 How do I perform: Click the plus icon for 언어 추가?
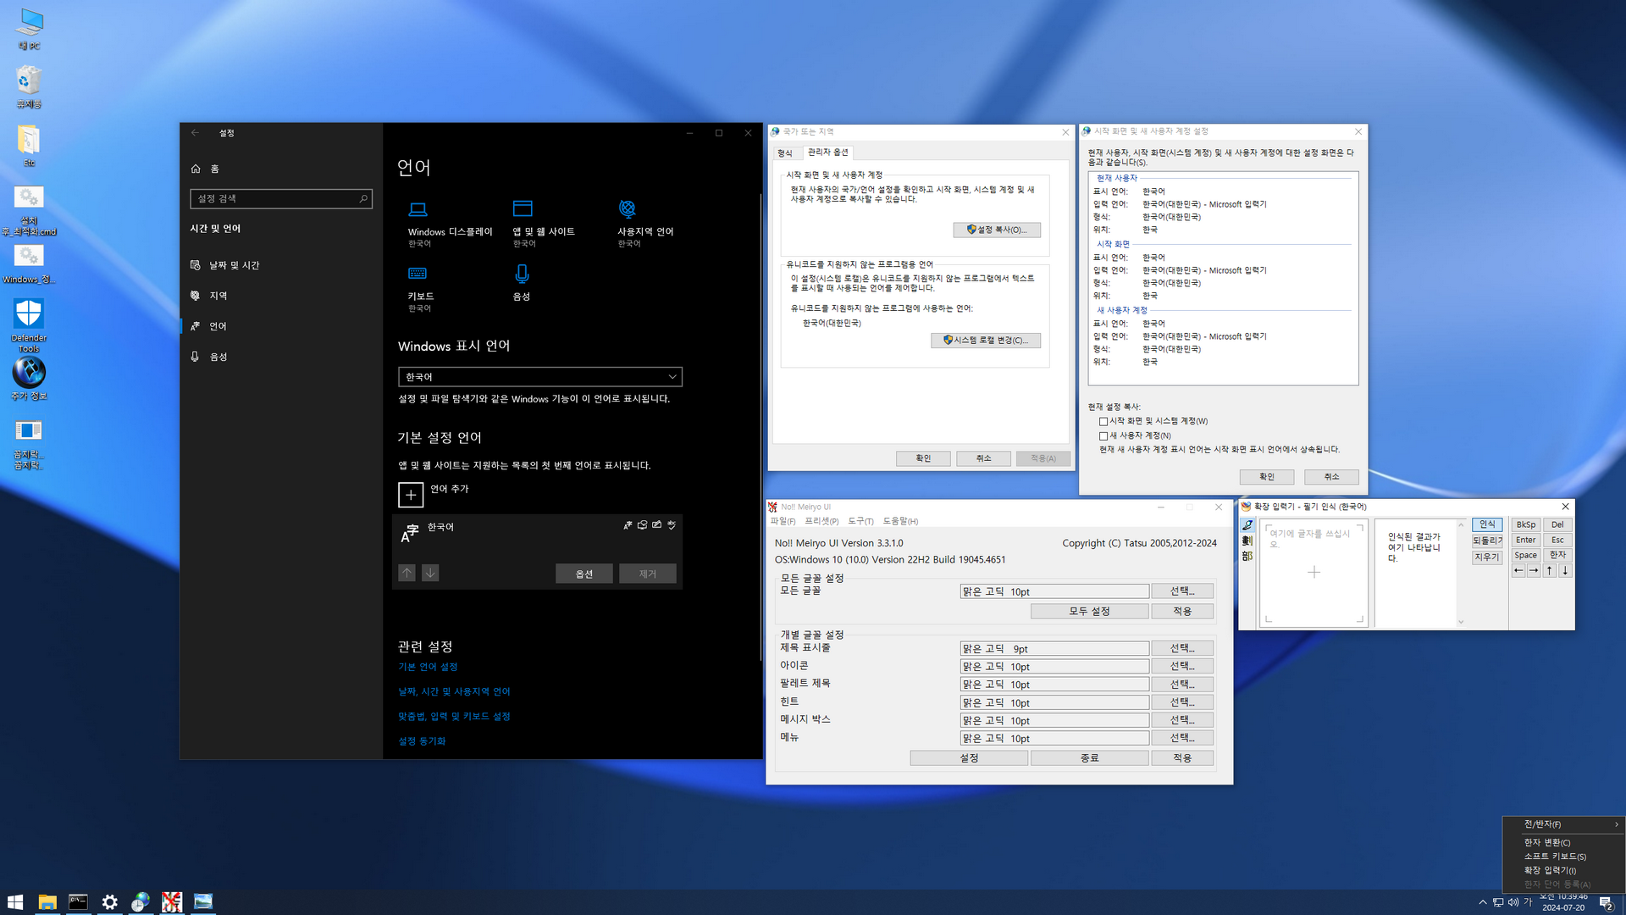pos(411,494)
